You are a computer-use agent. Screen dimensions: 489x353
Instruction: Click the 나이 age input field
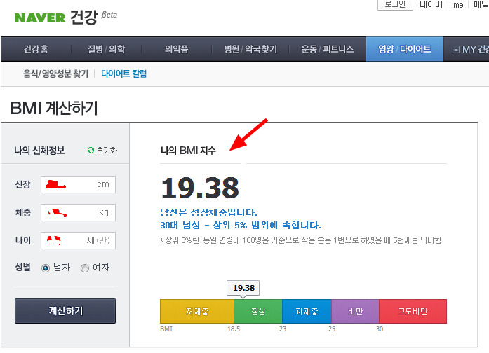coord(78,240)
